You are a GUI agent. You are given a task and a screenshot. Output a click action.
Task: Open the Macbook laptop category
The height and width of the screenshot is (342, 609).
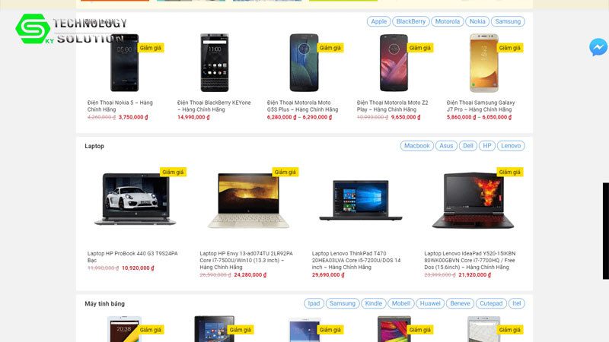click(x=416, y=146)
